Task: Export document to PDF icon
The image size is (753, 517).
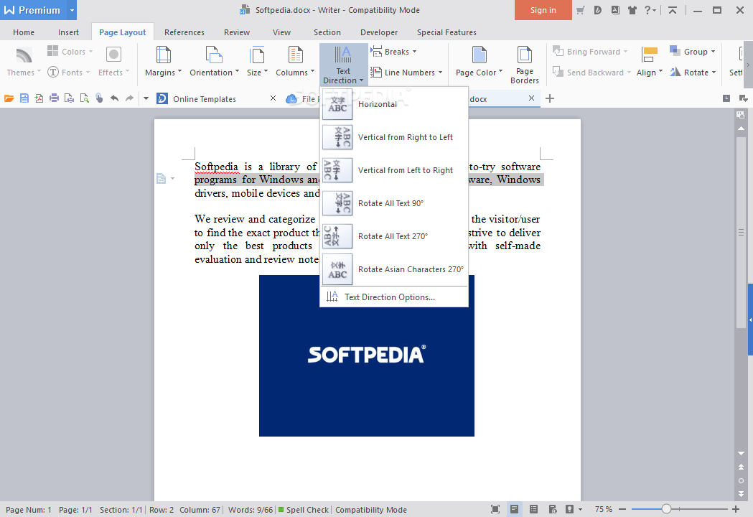Action: click(39, 98)
